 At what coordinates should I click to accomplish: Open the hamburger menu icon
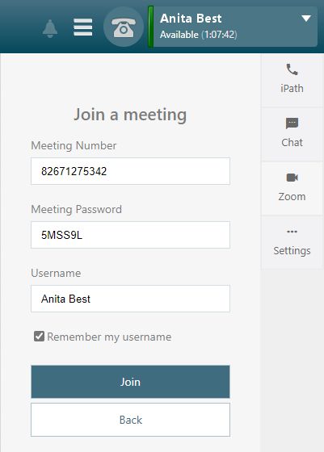[82, 27]
